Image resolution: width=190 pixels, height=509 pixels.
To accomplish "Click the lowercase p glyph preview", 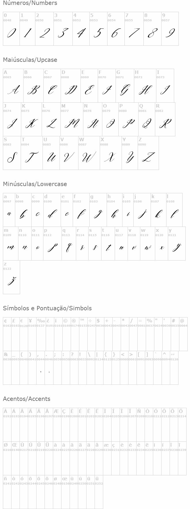I will pos(52,247).
